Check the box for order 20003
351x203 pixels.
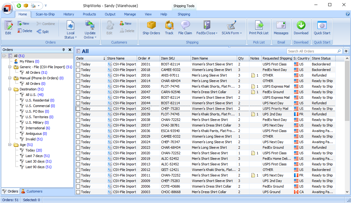(x=78, y=192)
